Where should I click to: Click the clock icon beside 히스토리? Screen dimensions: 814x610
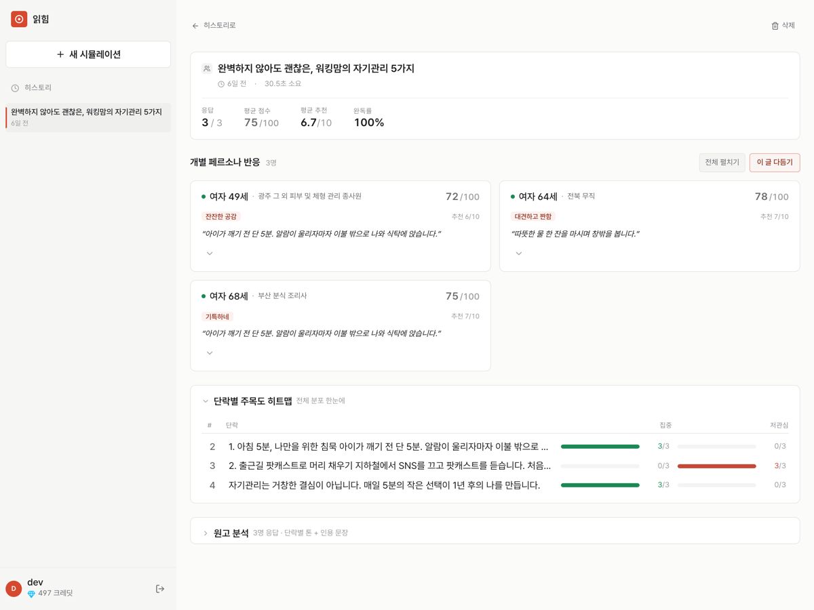click(15, 88)
